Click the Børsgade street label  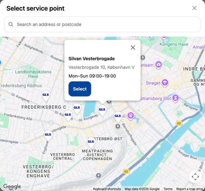click(x=191, y=107)
